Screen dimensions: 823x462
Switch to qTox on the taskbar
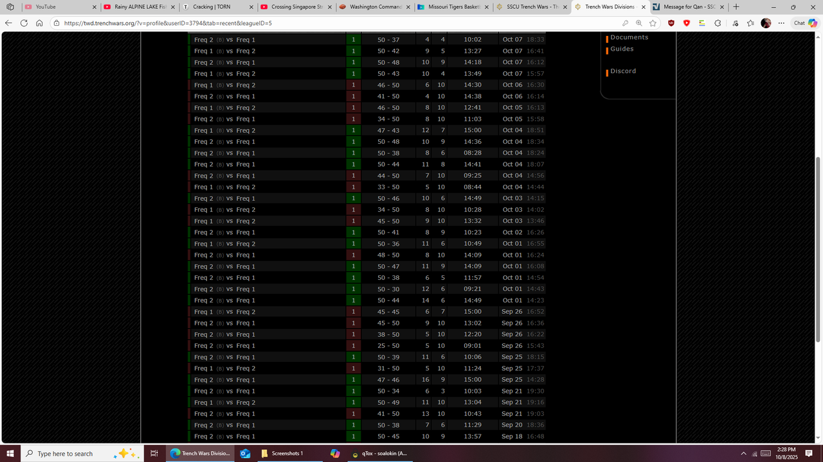380,453
